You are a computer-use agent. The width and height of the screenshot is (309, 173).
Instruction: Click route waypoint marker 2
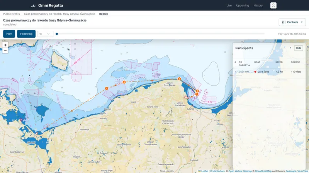click(x=197, y=91)
